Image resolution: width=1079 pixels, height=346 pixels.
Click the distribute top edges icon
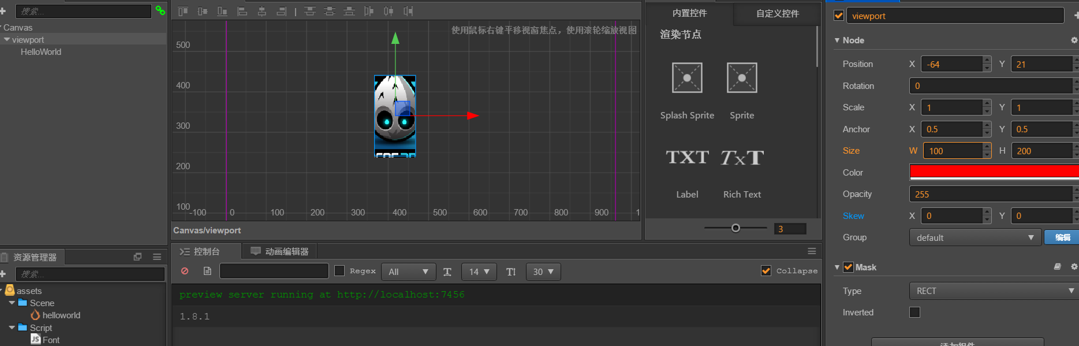point(310,11)
